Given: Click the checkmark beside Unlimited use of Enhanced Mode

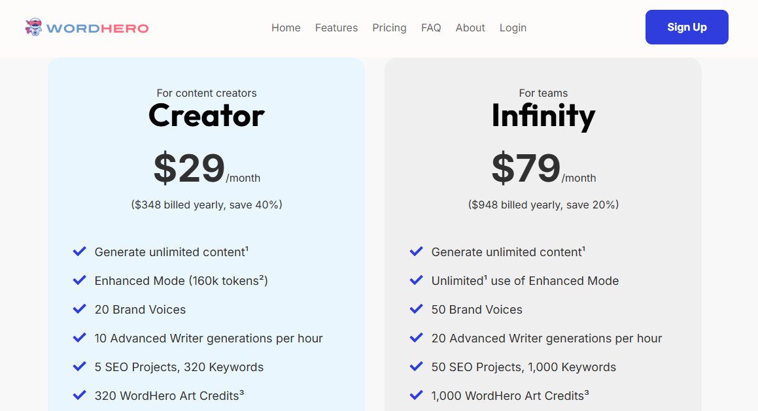Looking at the screenshot, I should pyautogui.click(x=416, y=280).
